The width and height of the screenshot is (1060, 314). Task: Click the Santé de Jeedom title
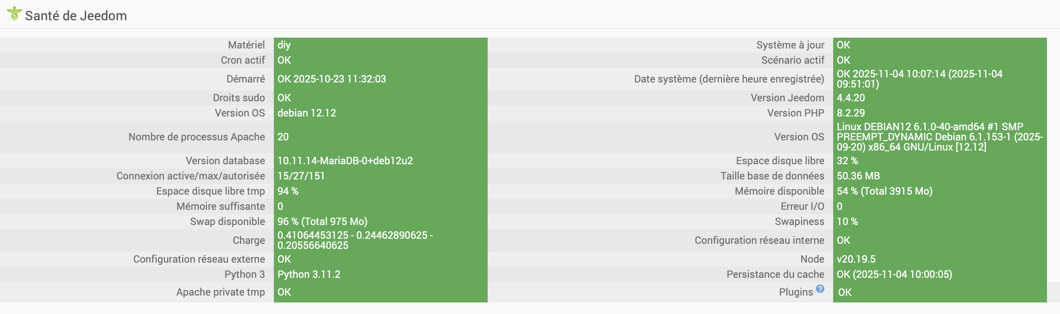[x=76, y=16]
